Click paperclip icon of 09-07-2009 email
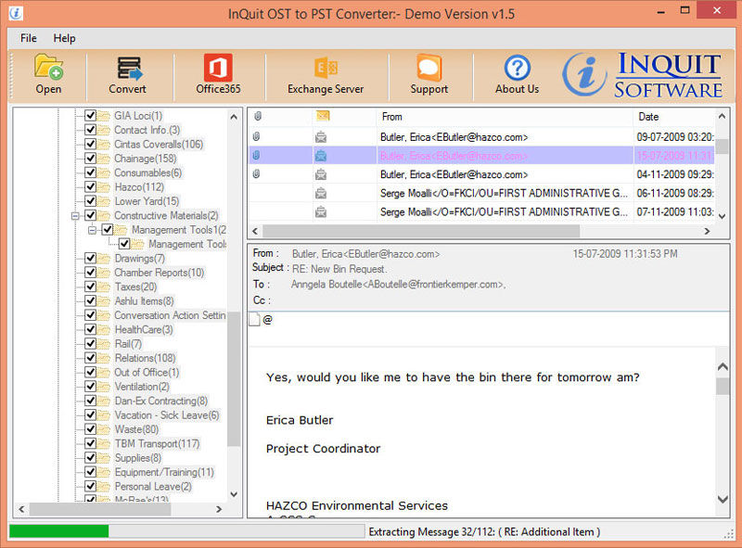 [257, 136]
